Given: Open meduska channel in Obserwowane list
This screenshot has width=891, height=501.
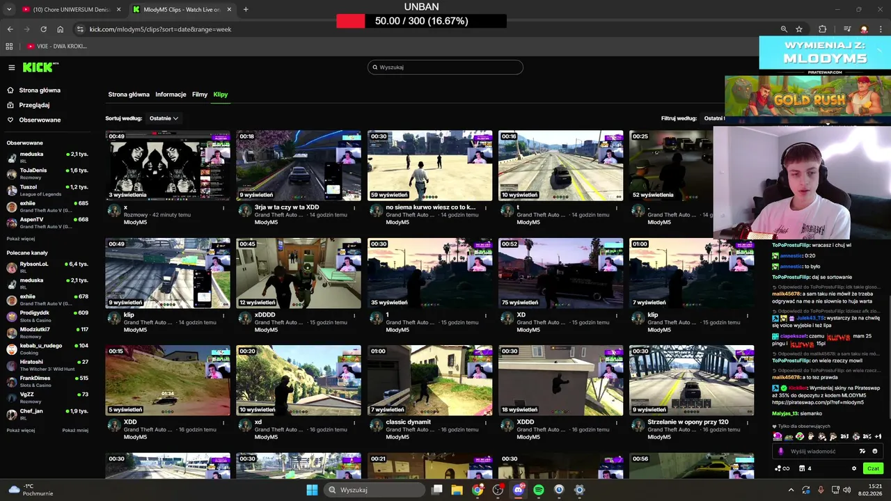Looking at the screenshot, I should pyautogui.click(x=47, y=157).
